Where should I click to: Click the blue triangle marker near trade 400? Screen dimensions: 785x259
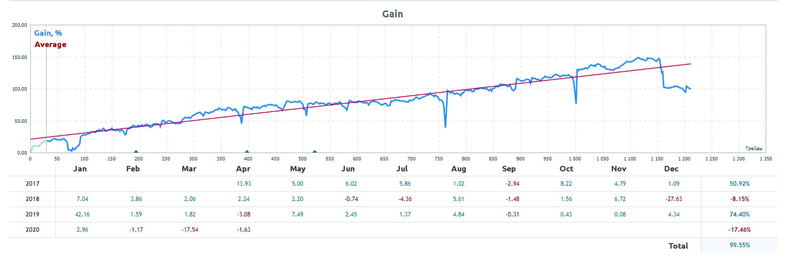pyautogui.click(x=247, y=152)
